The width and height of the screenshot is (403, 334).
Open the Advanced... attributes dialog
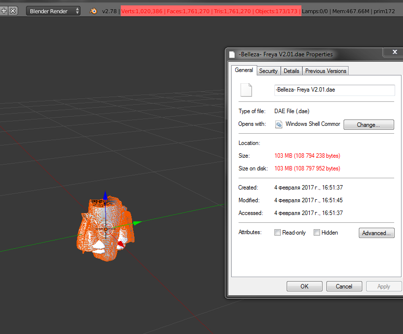coord(376,233)
